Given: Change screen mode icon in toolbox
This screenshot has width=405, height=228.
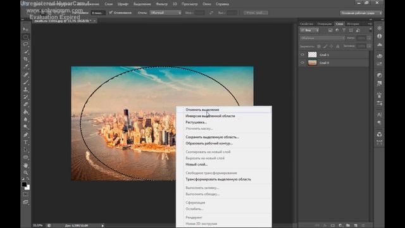Looking at the screenshot, I should [25, 202].
